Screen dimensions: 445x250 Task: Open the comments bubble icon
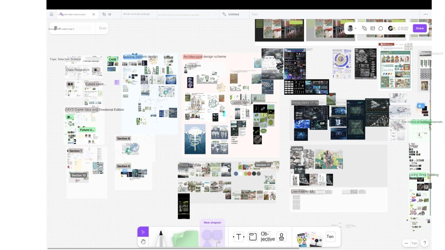click(x=381, y=28)
